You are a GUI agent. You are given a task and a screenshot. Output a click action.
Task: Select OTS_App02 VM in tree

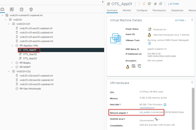(30, 54)
